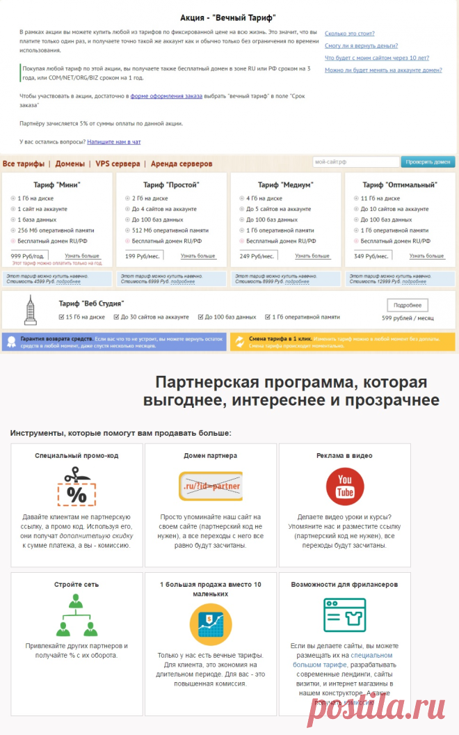459x735 pixels.
Task: Expand 'подробнее' under Тариф Оптимальный
Action: [414, 282]
